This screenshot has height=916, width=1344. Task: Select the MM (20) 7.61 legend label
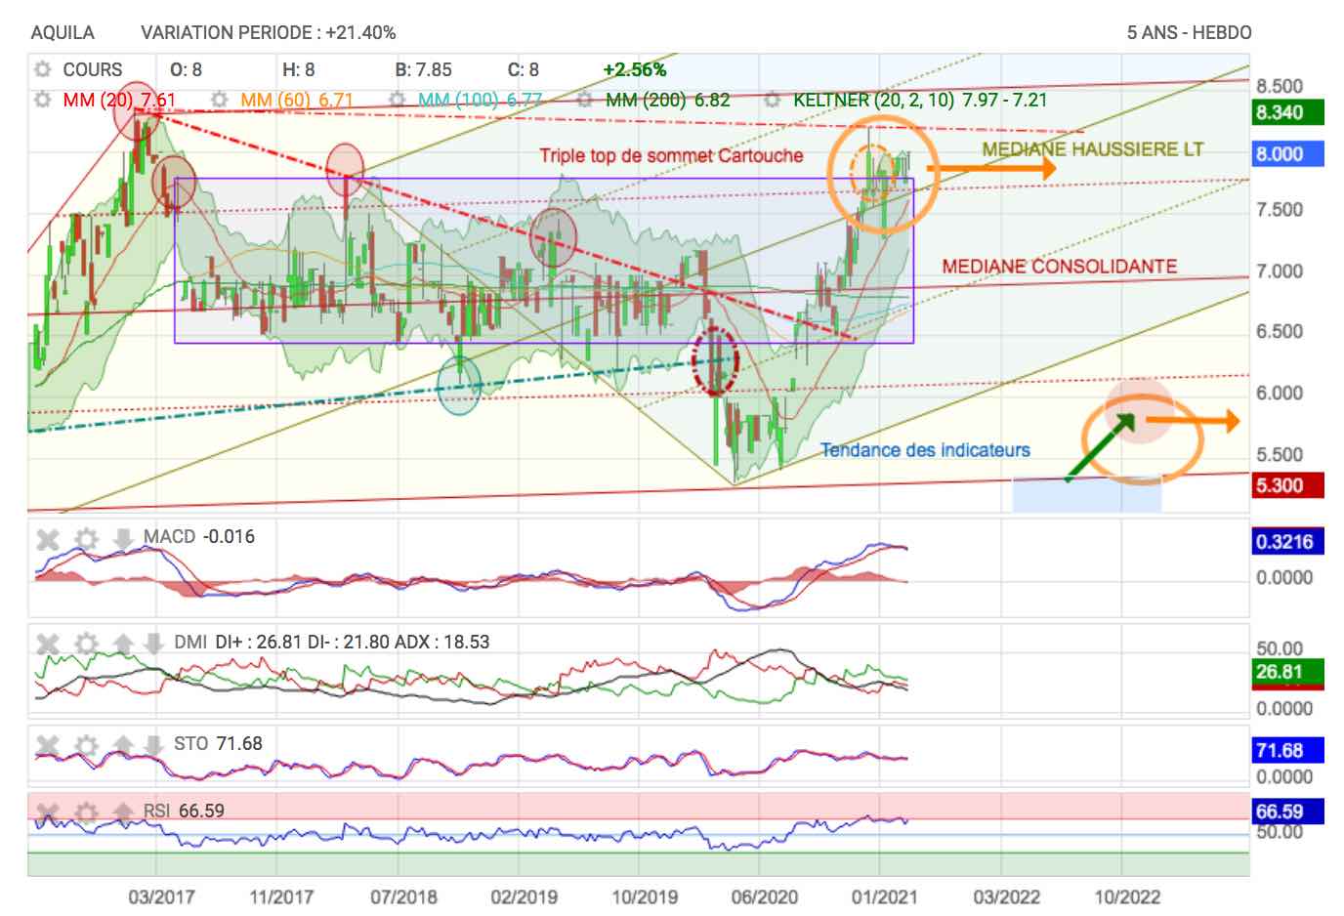(x=119, y=100)
